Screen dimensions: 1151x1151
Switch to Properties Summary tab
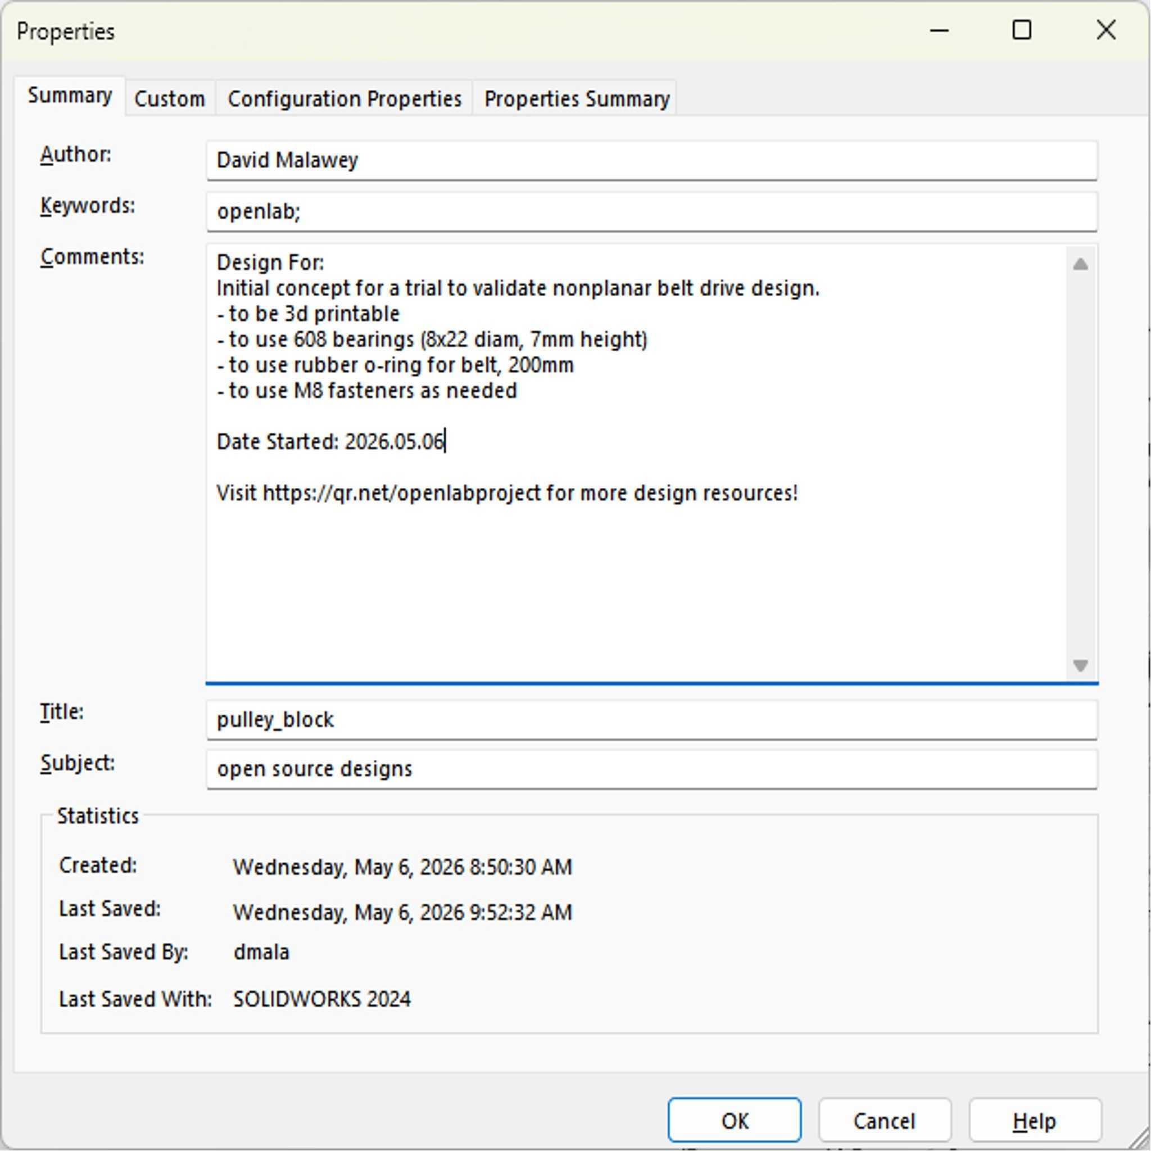[577, 98]
